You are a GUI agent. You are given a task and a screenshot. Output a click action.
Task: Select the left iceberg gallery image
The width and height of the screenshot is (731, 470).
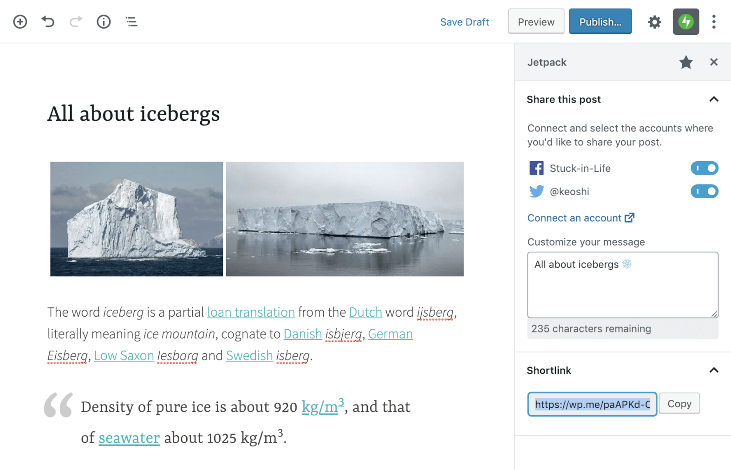[x=137, y=219]
